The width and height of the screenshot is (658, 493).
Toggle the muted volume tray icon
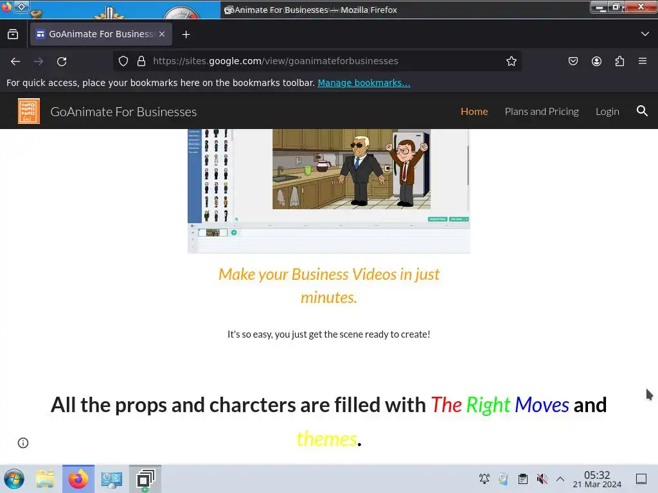point(542,479)
